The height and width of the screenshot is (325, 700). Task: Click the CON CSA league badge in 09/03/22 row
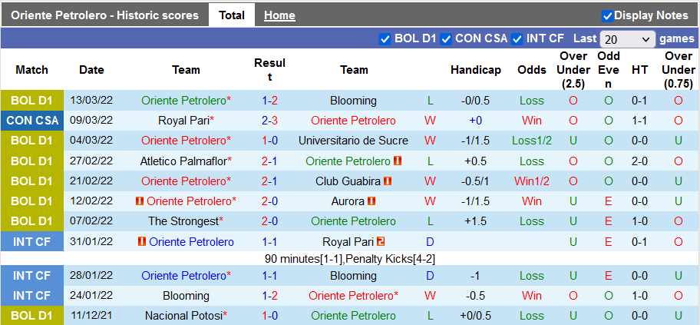pyautogui.click(x=31, y=121)
